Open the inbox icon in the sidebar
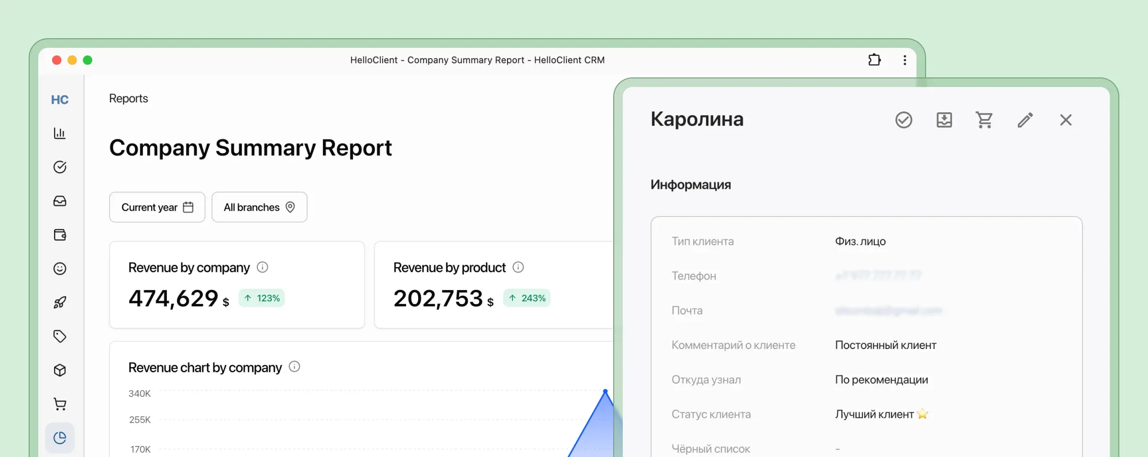The width and height of the screenshot is (1148, 457). click(x=59, y=201)
